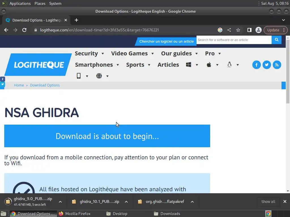Switch to the Download Options browser tab
Image resolution: width=290 pixels, height=217 pixels.
click(36, 20)
